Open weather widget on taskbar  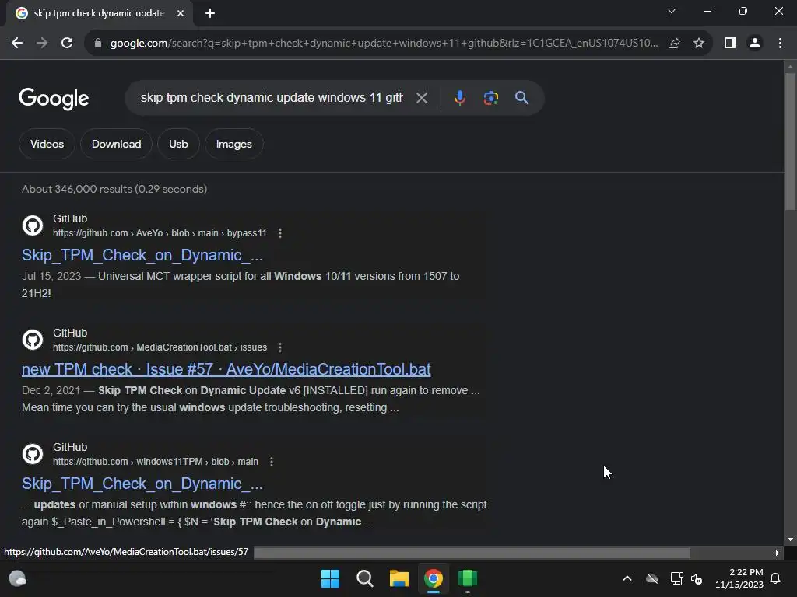[x=18, y=578]
